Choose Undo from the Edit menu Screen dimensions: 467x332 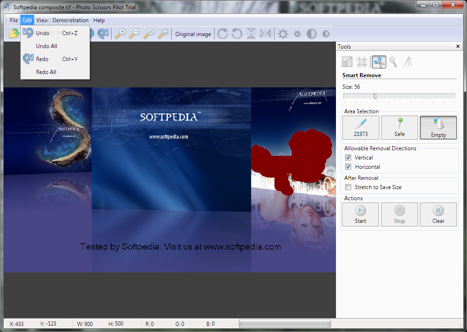click(x=55, y=33)
